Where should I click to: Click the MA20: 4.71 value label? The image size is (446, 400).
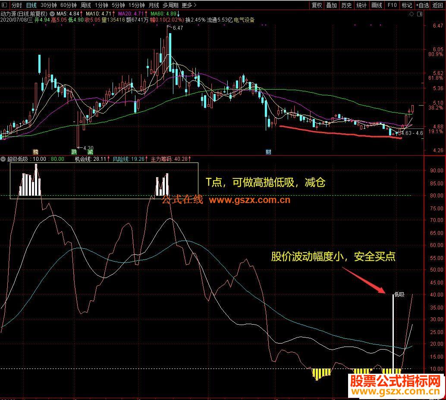tap(133, 14)
